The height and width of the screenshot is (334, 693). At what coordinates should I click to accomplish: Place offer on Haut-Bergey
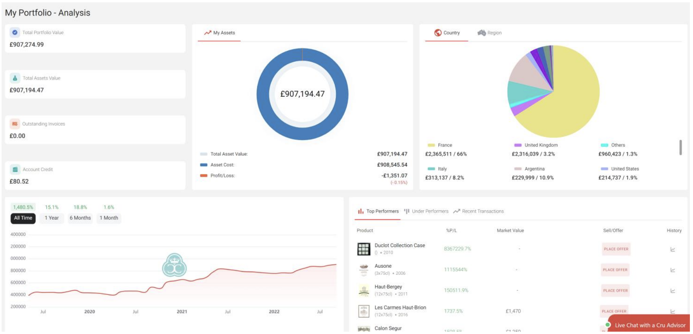click(615, 291)
